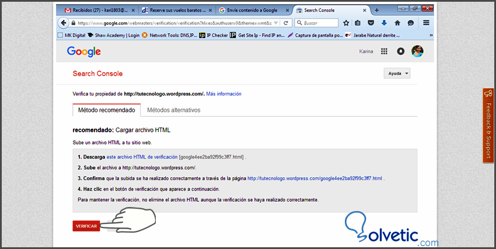Switch to Envíe contenido a Google tab
This screenshot has height=249, width=496.
tap(255, 10)
